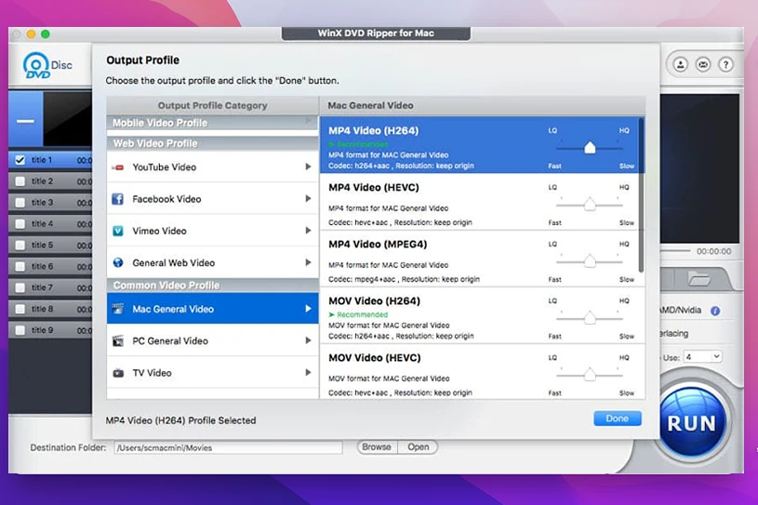Expand General Web Video arrow
This screenshot has width=758, height=505.
click(308, 262)
